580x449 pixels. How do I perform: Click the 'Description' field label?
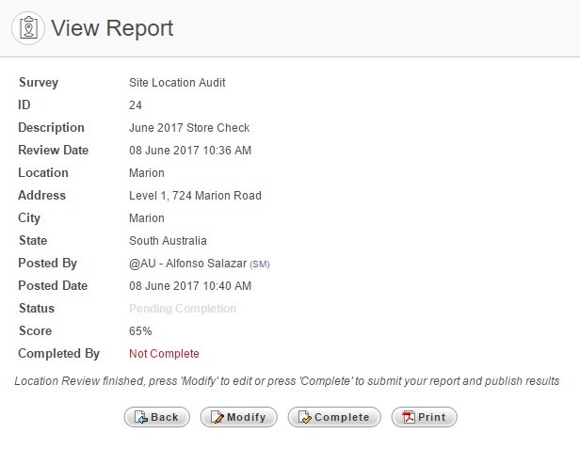(51, 128)
